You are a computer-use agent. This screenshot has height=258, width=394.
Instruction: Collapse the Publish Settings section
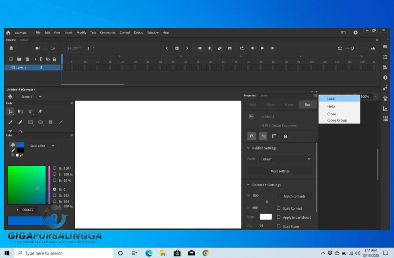pos(248,148)
